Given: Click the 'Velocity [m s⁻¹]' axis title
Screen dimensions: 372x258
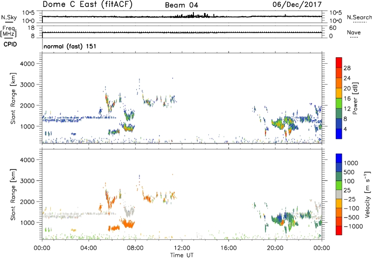Looking at the screenshot, I should [x=367, y=194].
